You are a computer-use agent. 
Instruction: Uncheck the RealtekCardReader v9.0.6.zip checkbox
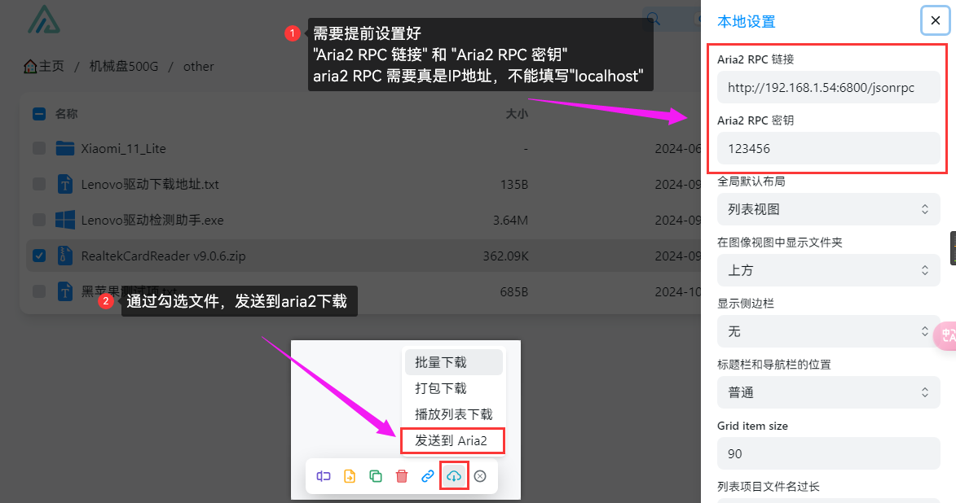click(x=39, y=256)
